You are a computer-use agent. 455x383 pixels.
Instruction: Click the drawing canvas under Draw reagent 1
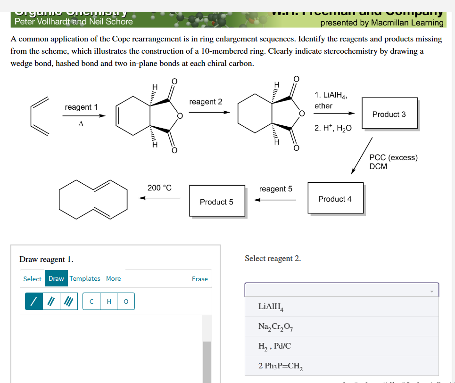tap(108, 349)
